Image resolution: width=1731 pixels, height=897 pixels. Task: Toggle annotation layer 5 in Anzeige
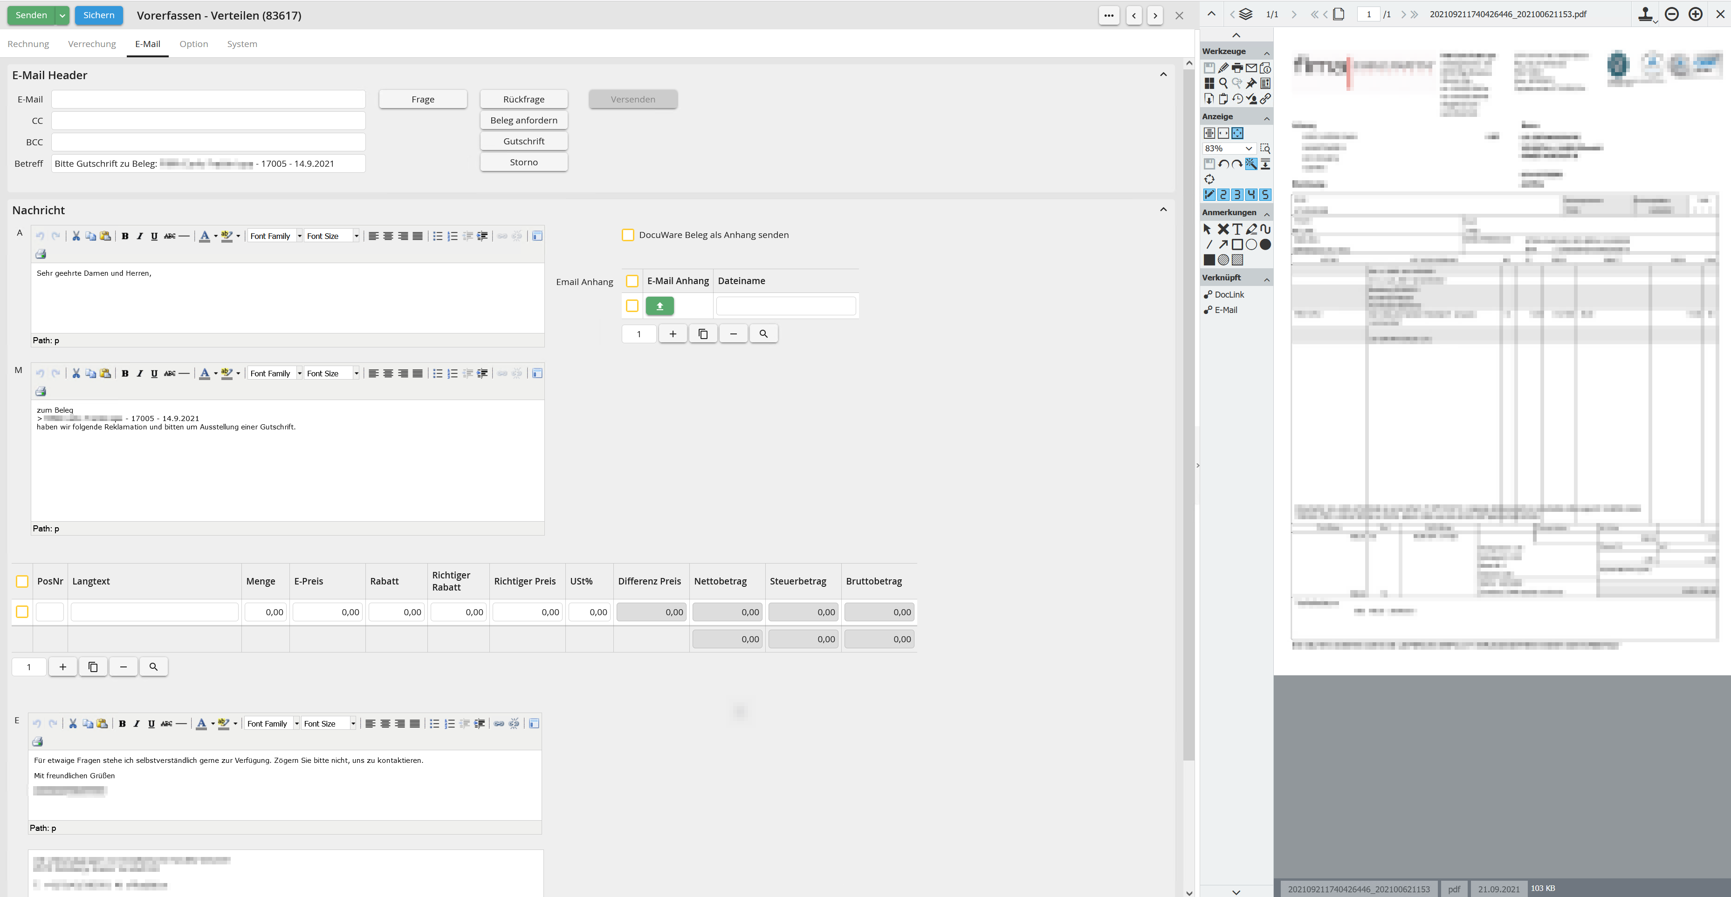tap(1265, 195)
